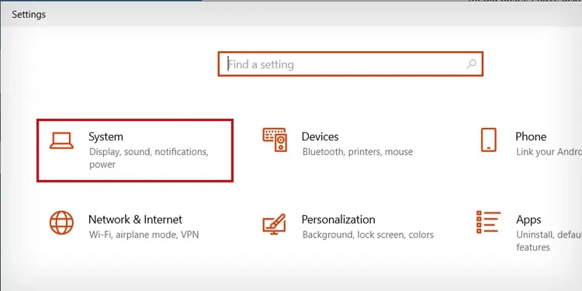The height and width of the screenshot is (291, 582).
Task: Click 'Bluetooth, printers, mouse' description
Action: pos(358,152)
